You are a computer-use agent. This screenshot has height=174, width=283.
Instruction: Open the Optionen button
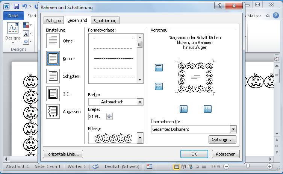(x=222, y=139)
